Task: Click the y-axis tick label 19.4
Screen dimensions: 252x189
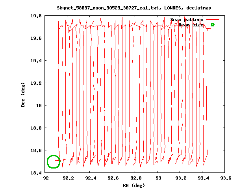Action: pos(36,61)
